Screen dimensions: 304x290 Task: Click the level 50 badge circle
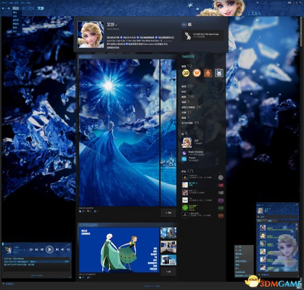tap(184, 25)
